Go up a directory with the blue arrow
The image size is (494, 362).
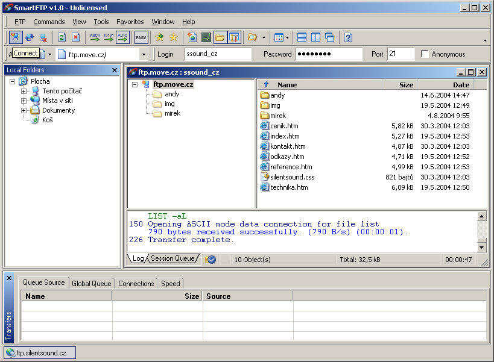click(x=266, y=84)
